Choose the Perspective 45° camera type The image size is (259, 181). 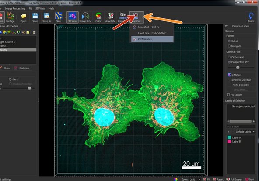(x=229, y=62)
